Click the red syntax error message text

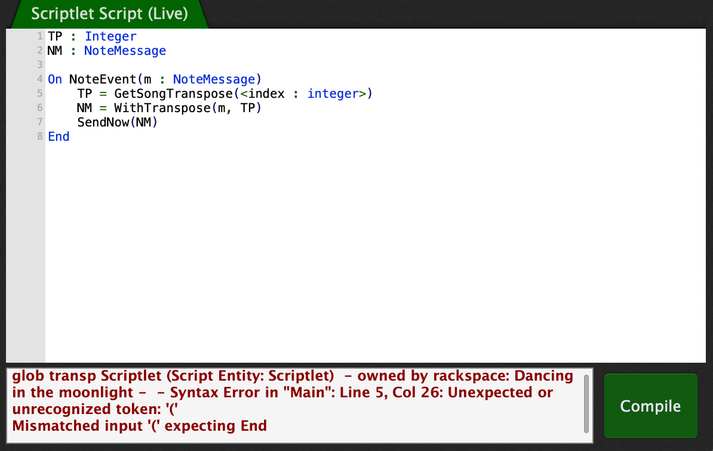pos(293,401)
